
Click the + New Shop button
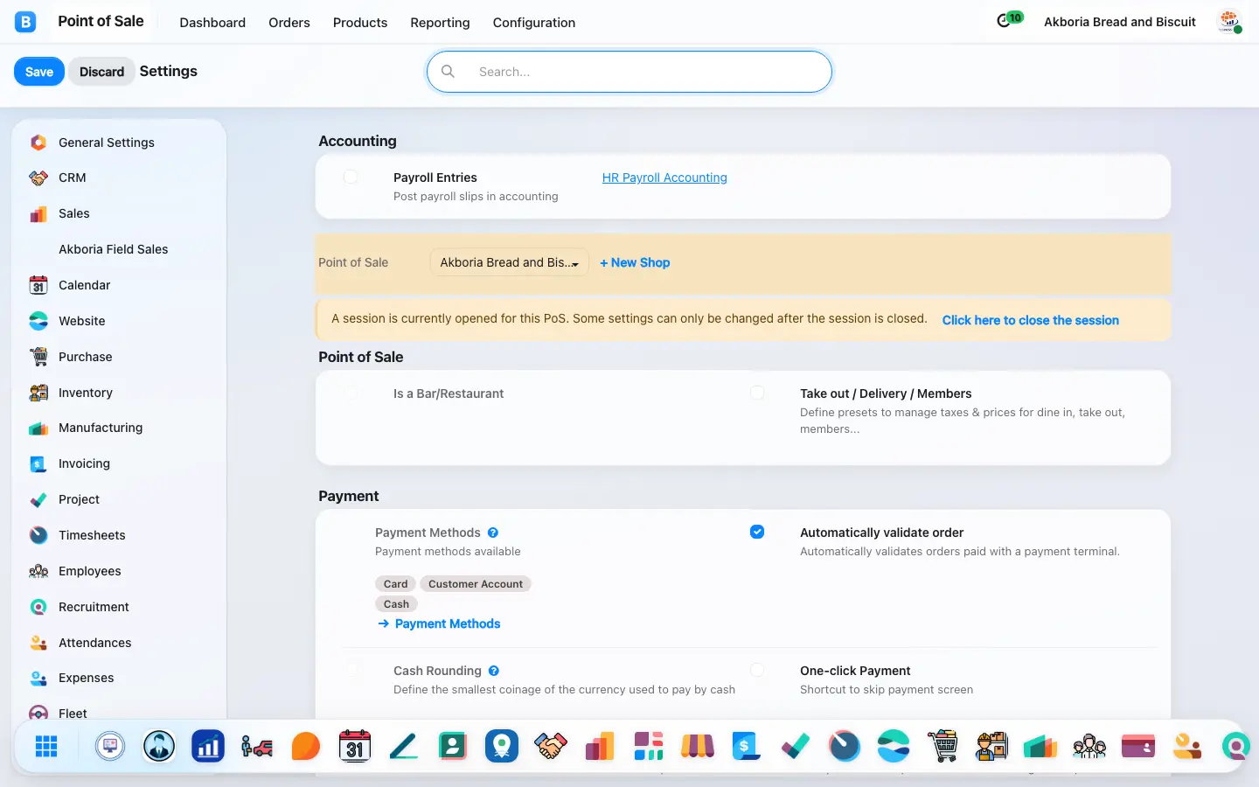635,262
